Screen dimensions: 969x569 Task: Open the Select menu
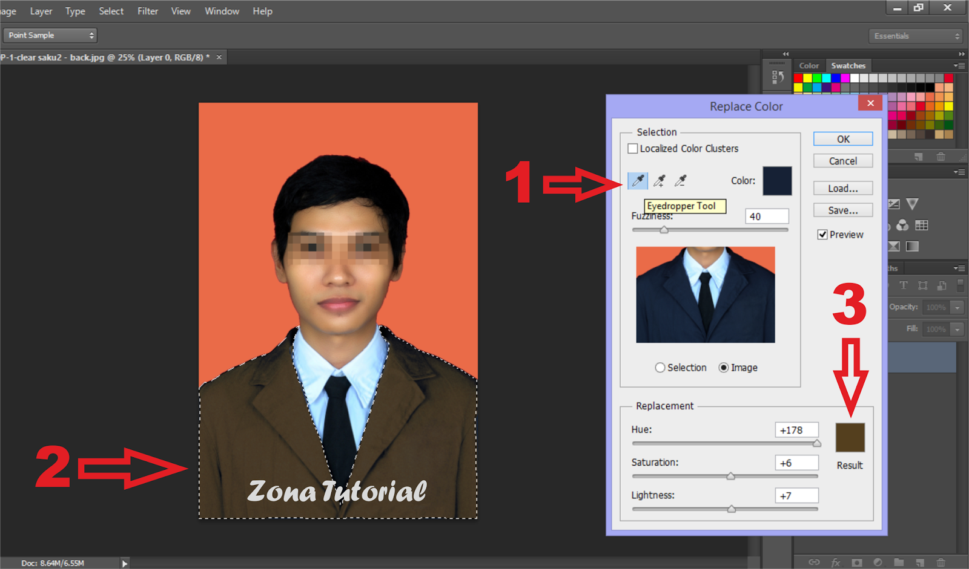coord(111,11)
